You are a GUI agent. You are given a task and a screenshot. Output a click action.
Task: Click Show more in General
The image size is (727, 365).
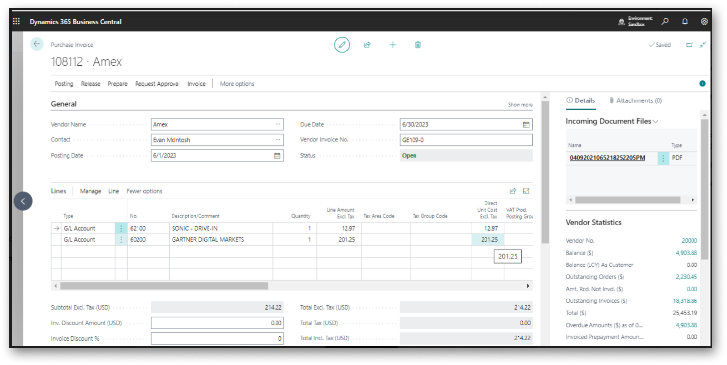pyautogui.click(x=520, y=105)
